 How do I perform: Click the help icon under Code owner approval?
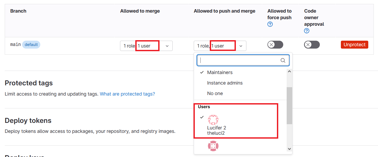pyautogui.click(x=307, y=31)
